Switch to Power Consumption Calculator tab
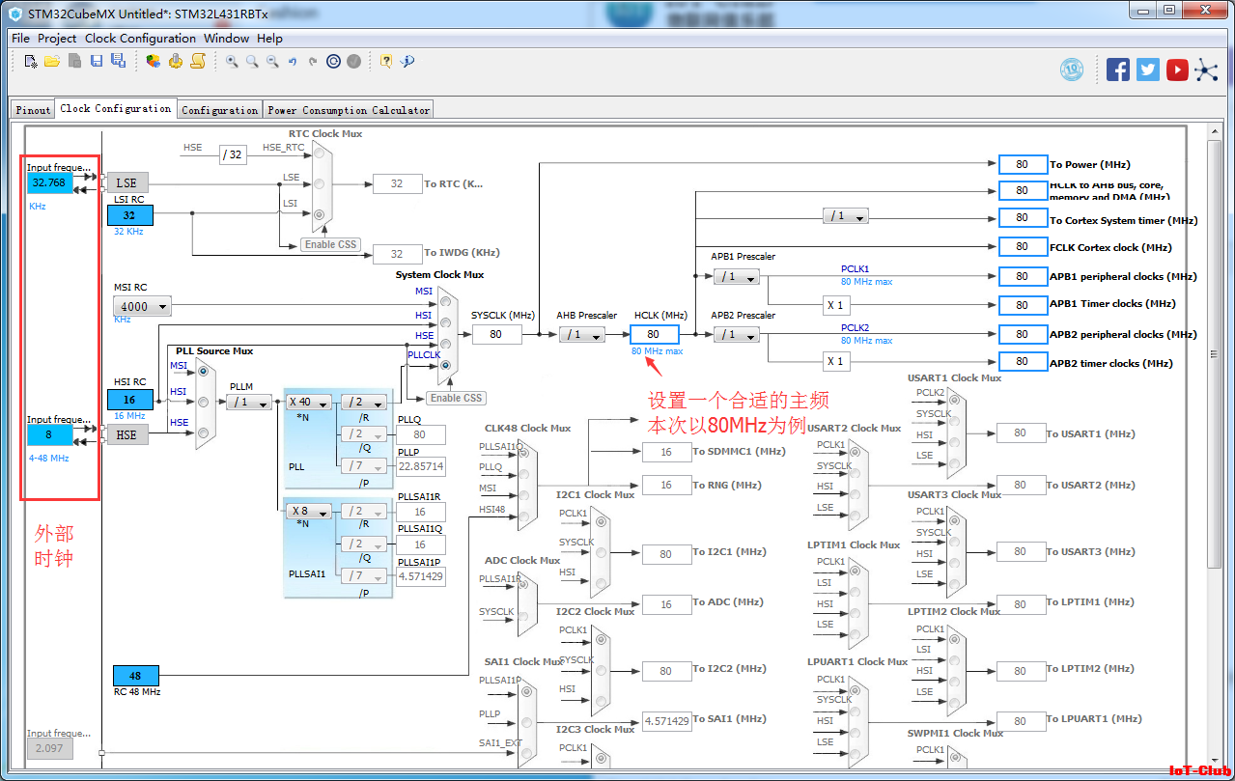Screen dimensions: 1235x781 [349, 110]
